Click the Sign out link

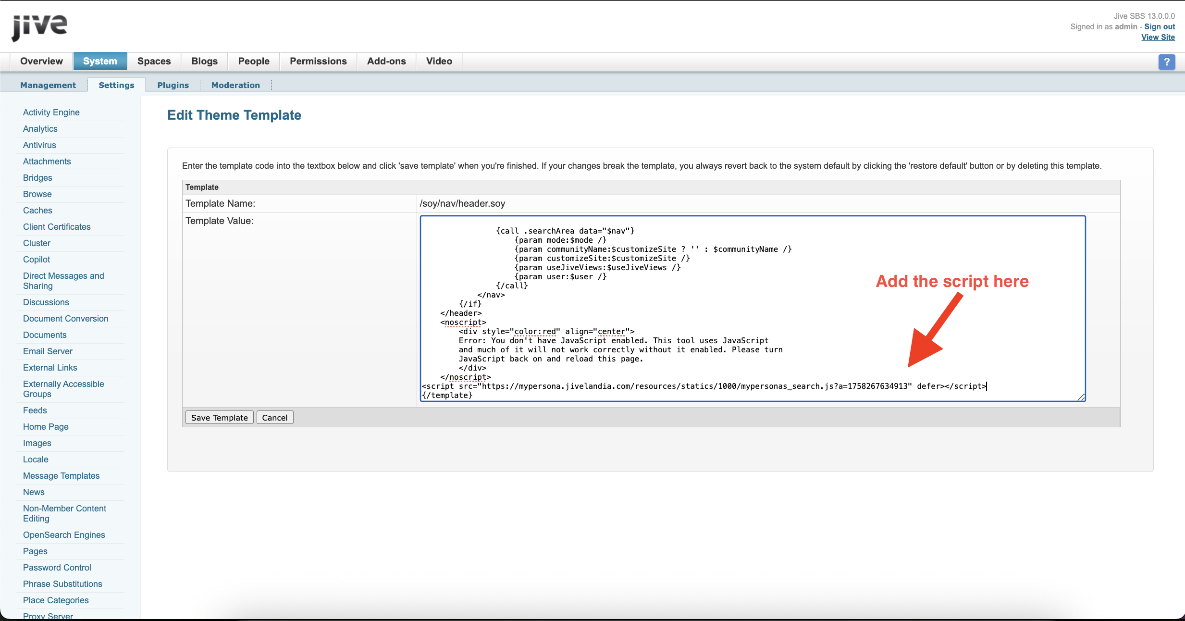tap(1159, 26)
